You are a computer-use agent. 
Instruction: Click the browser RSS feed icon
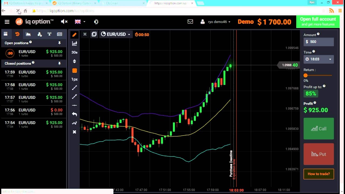(x=332, y=11)
